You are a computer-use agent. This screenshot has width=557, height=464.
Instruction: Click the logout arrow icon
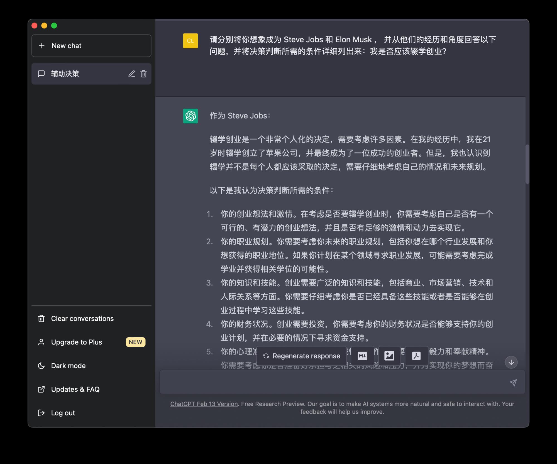click(x=41, y=413)
